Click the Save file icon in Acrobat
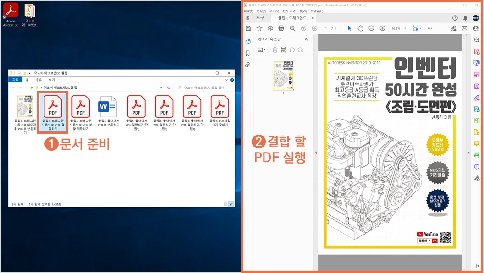Viewport: 484px width, 273px height. point(248,28)
